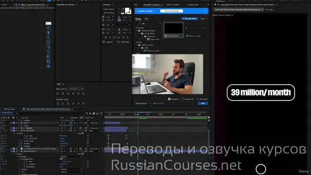Adjust the preview slider beside the thumbnail

(195, 28)
